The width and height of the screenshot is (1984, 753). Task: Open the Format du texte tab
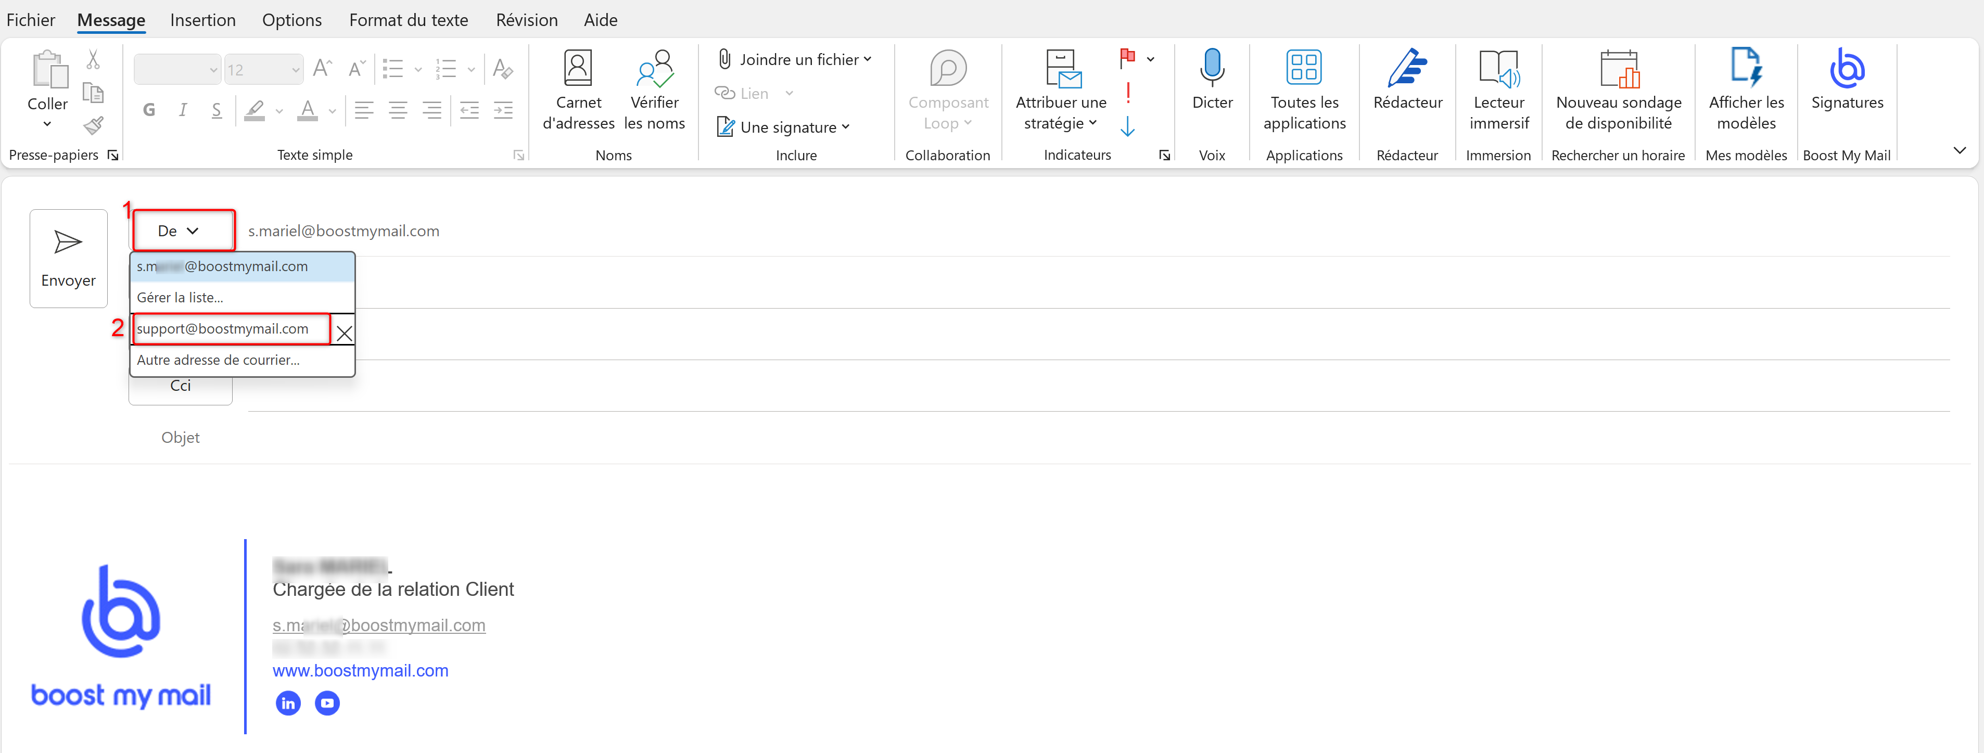point(408,20)
